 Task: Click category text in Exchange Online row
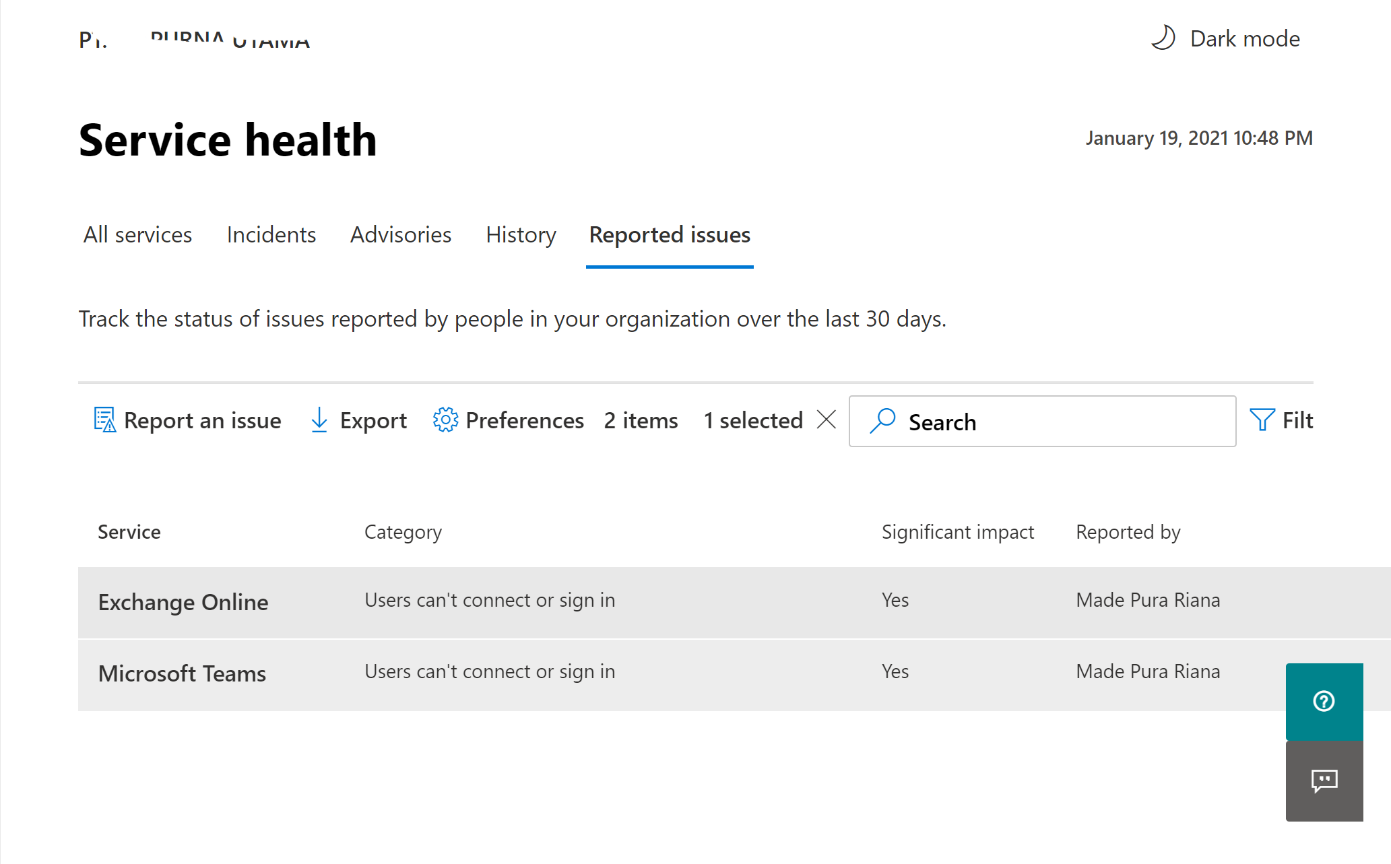(x=490, y=600)
